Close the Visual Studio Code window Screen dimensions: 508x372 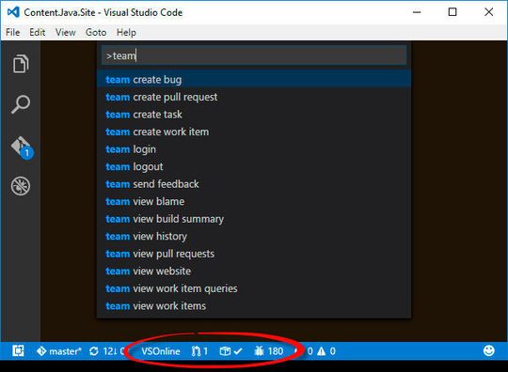pyautogui.click(x=489, y=12)
